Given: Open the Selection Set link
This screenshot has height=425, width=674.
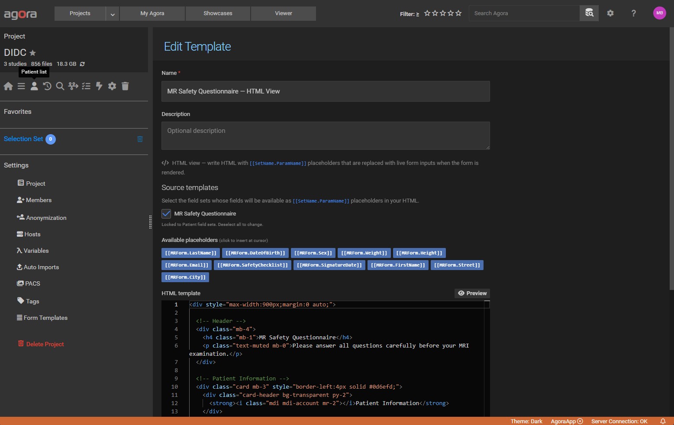Looking at the screenshot, I should pos(23,139).
